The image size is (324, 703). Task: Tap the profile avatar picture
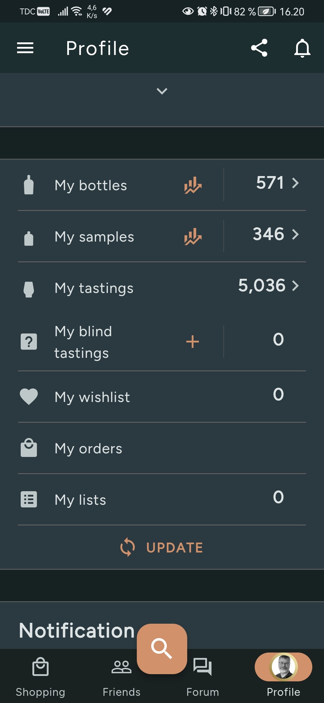coord(283,667)
